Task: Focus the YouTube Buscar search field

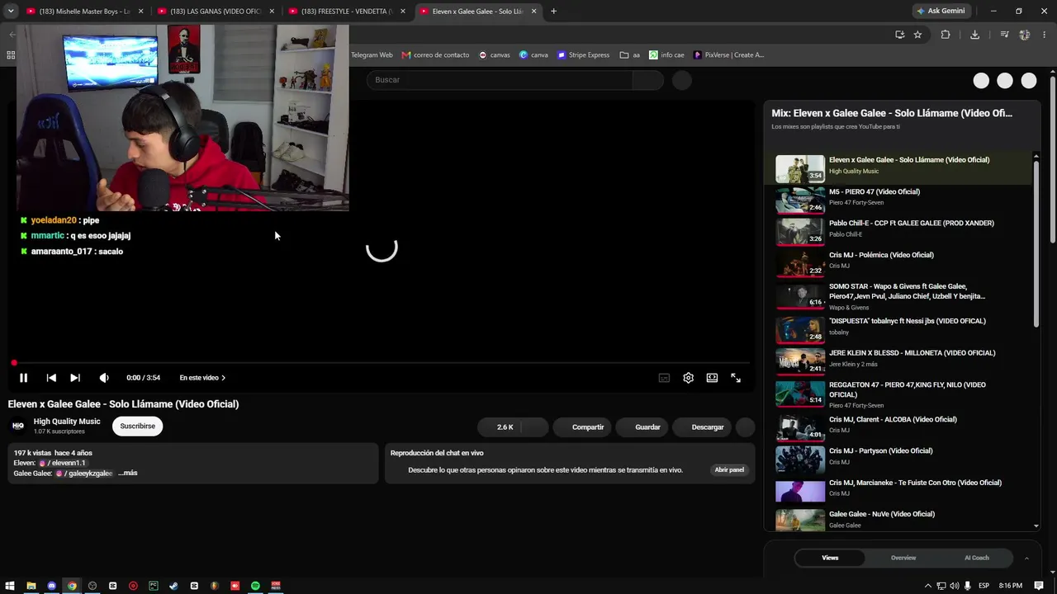Action: (x=500, y=80)
